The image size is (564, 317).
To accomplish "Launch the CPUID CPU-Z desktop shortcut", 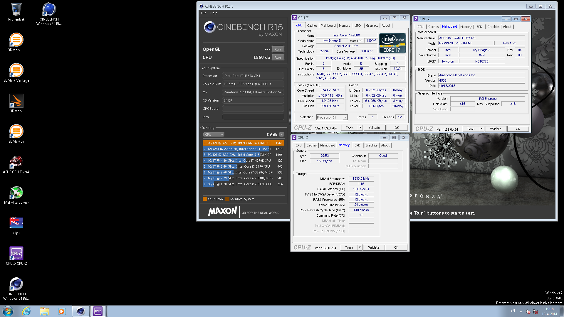I will (x=16, y=256).
